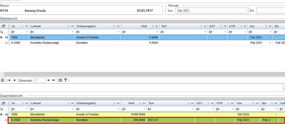Open Text filter dropdown in Gesamtübersicht
Screen dimensions: 285x125
[193, 109]
